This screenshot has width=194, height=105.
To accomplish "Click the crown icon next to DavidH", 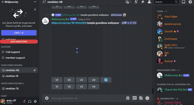I will coord(175,31).
